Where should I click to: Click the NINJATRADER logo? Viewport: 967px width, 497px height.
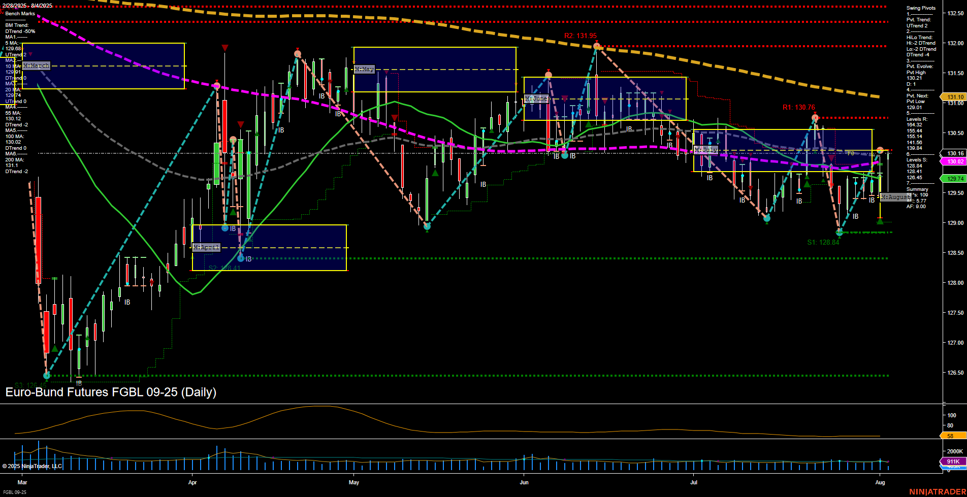pyautogui.click(x=937, y=492)
